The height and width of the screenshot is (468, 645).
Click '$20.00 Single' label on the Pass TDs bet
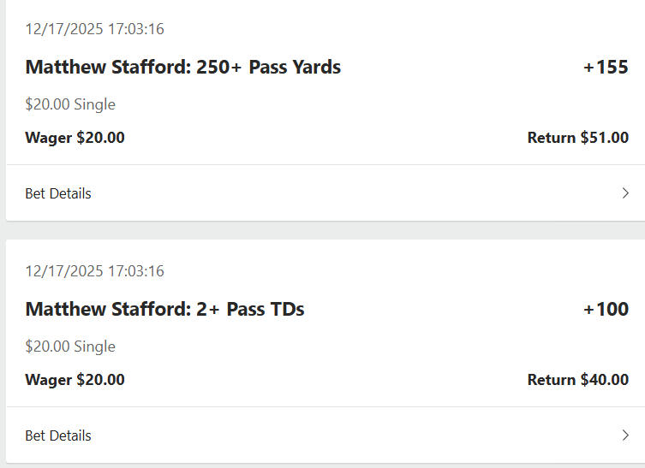(70, 347)
